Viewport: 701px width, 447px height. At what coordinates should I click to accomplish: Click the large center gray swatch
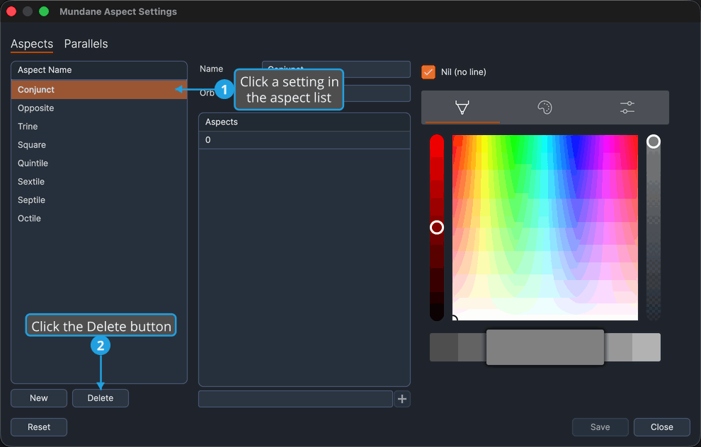(545, 347)
